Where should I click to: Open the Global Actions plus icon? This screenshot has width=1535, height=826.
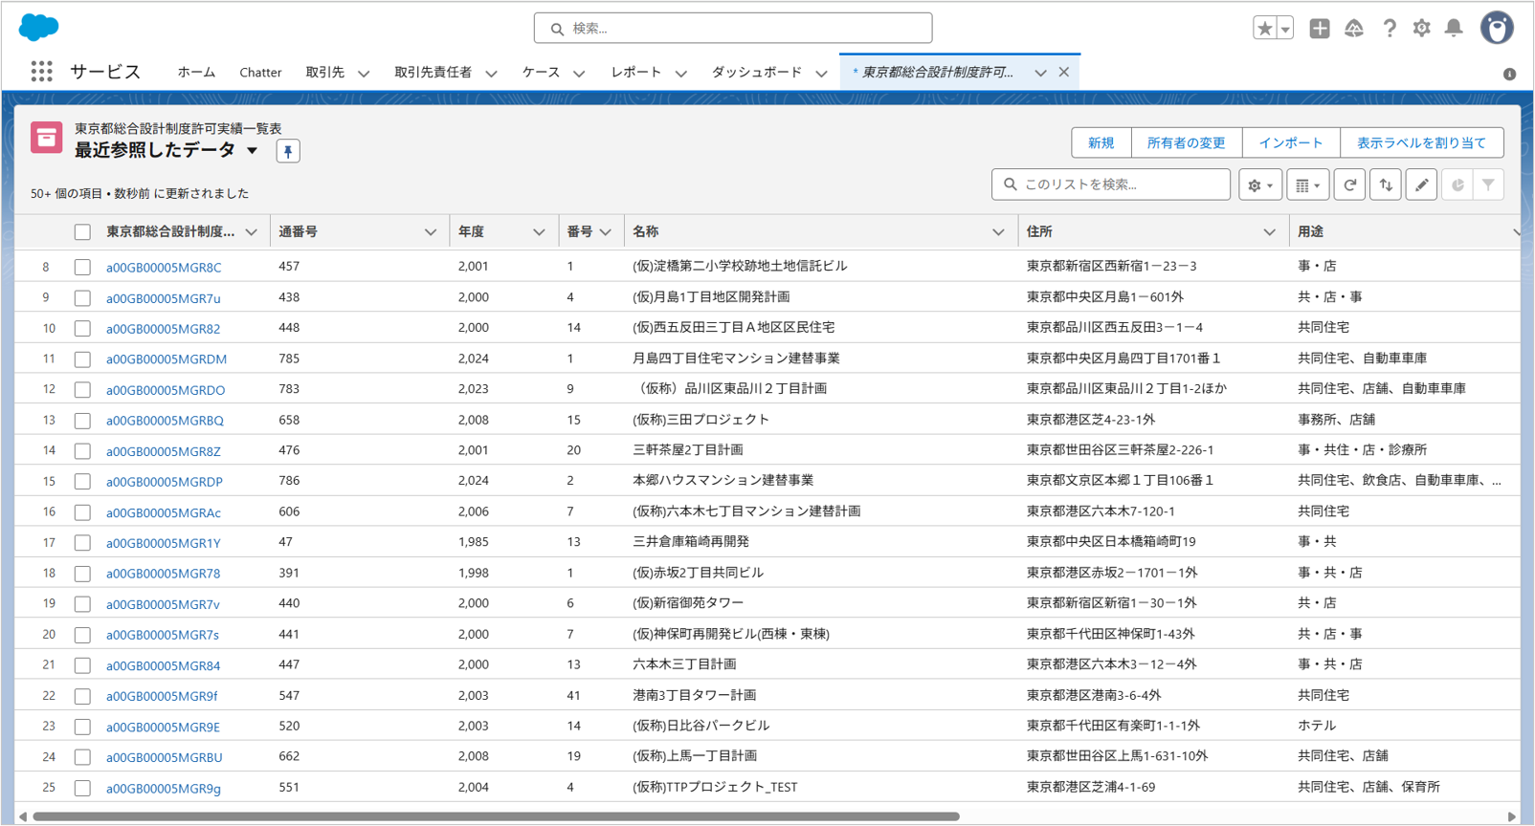(x=1320, y=29)
